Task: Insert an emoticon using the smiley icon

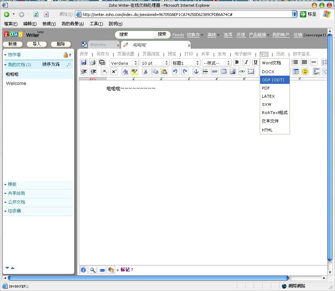Action: [x=305, y=71]
